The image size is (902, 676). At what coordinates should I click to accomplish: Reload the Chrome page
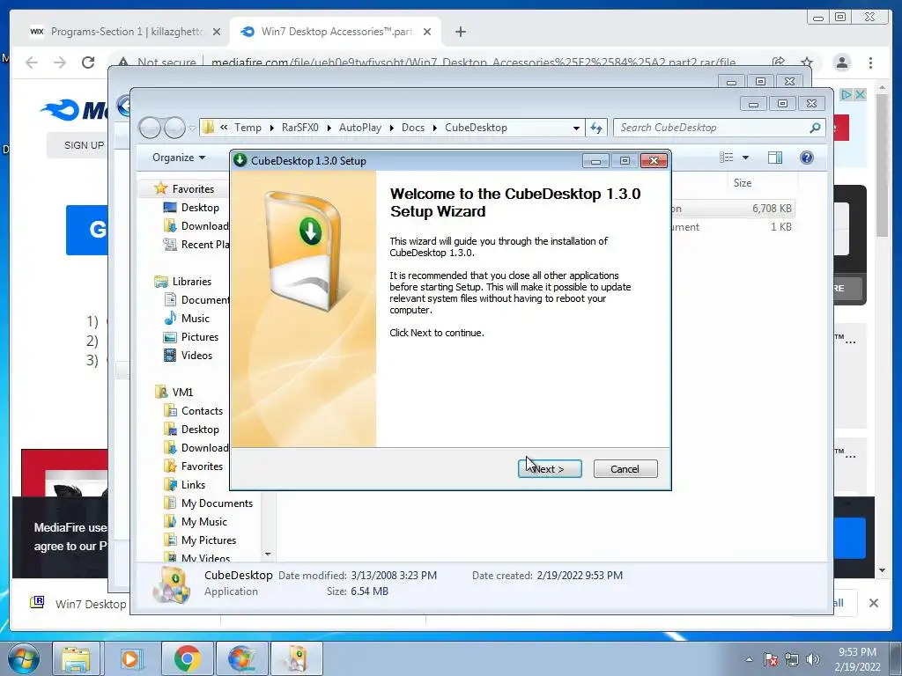[x=88, y=62]
